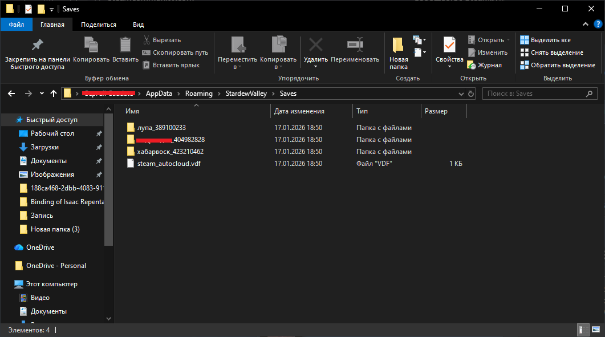The height and width of the screenshot is (337, 605).
Task: Open Журнал file history
Action: click(x=485, y=65)
